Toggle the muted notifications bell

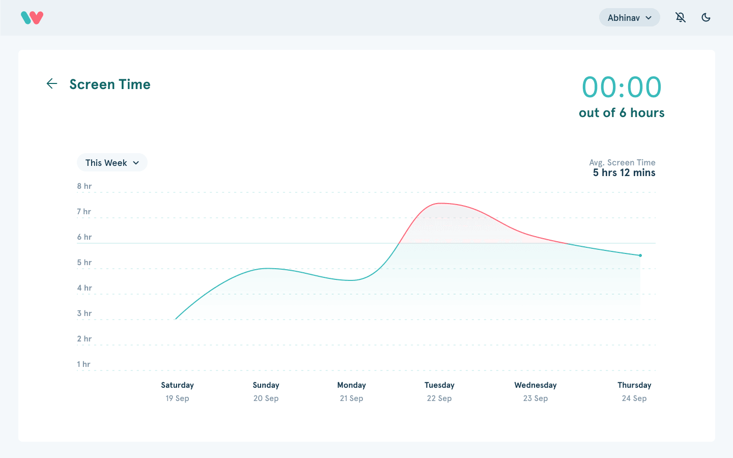click(x=681, y=17)
